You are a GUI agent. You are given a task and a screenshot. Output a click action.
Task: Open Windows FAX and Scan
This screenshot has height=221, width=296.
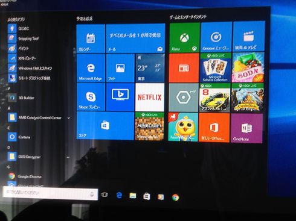tap(30, 68)
